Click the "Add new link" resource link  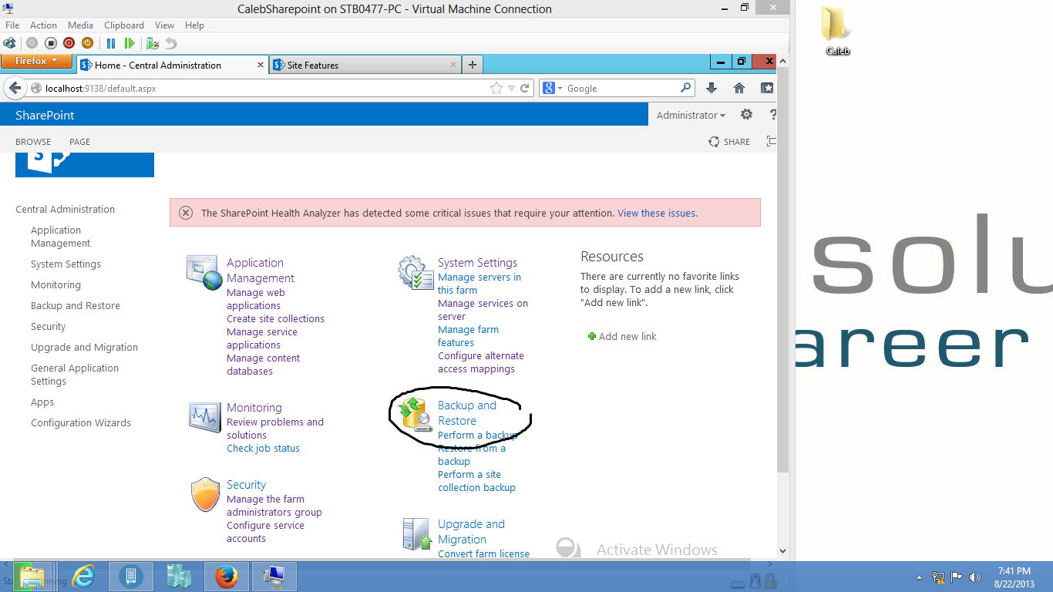[622, 336]
